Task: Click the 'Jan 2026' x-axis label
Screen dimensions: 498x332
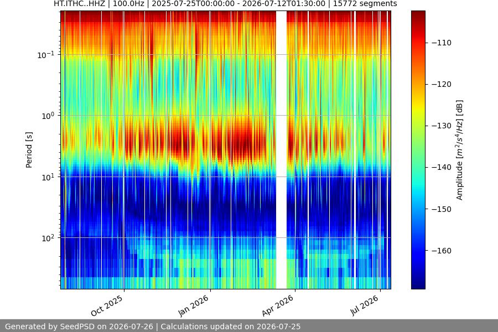Action: 193,305
